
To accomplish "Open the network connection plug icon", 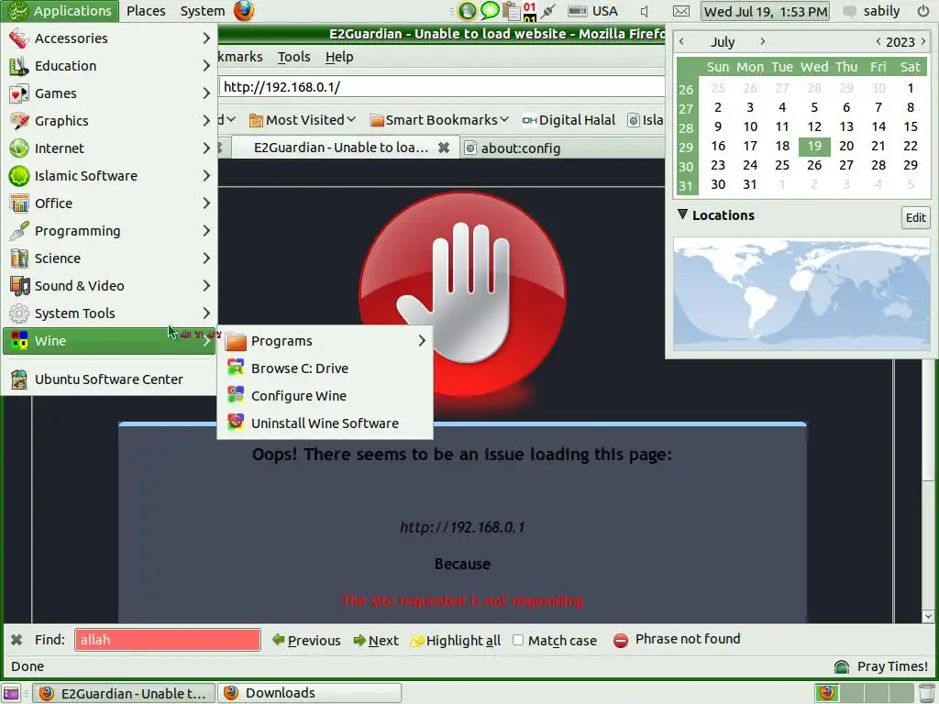I will pos(548,11).
